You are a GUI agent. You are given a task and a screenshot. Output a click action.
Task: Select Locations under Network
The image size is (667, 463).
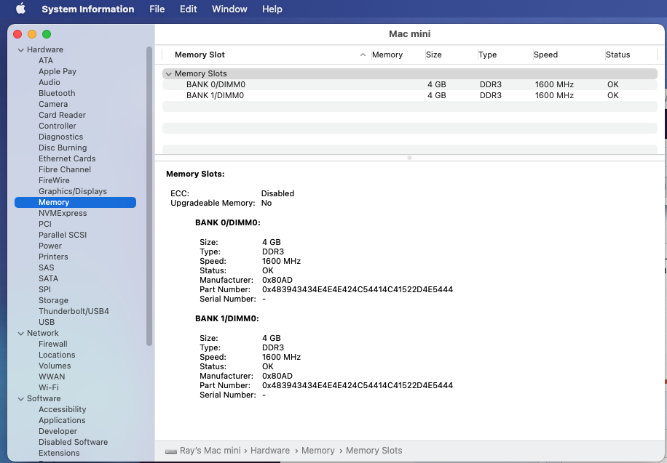click(x=57, y=355)
